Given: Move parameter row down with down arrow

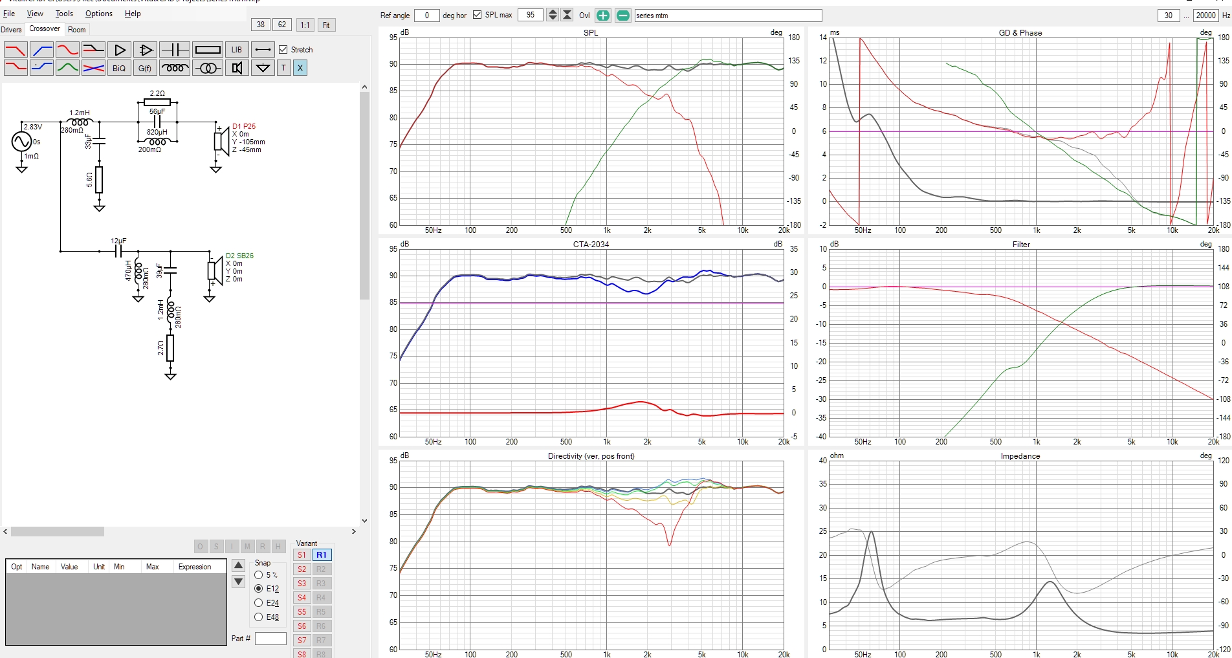Looking at the screenshot, I should [x=238, y=582].
